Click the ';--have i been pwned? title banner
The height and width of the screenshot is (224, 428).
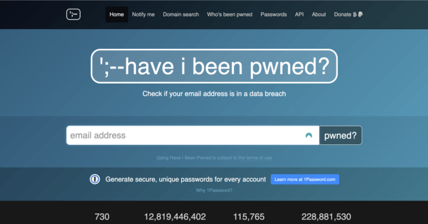tap(214, 68)
